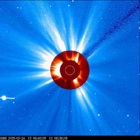Select the dark red central occulting disk
Image resolution: width=140 pixels, height=140 pixels.
coord(70,70)
